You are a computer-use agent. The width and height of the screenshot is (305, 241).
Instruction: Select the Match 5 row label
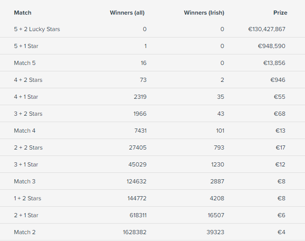(x=25, y=63)
